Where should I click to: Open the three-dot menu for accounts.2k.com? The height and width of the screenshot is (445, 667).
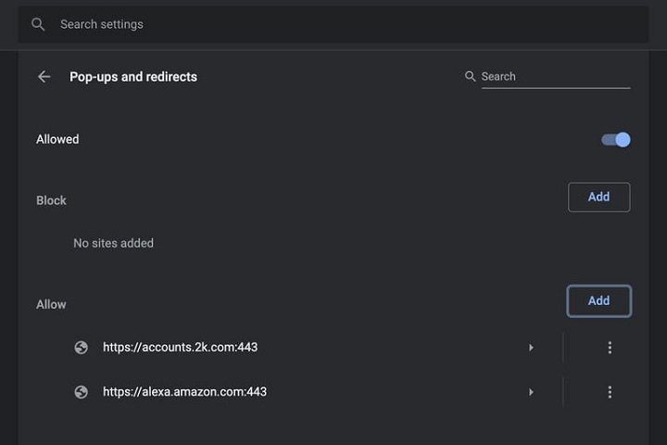[609, 348]
